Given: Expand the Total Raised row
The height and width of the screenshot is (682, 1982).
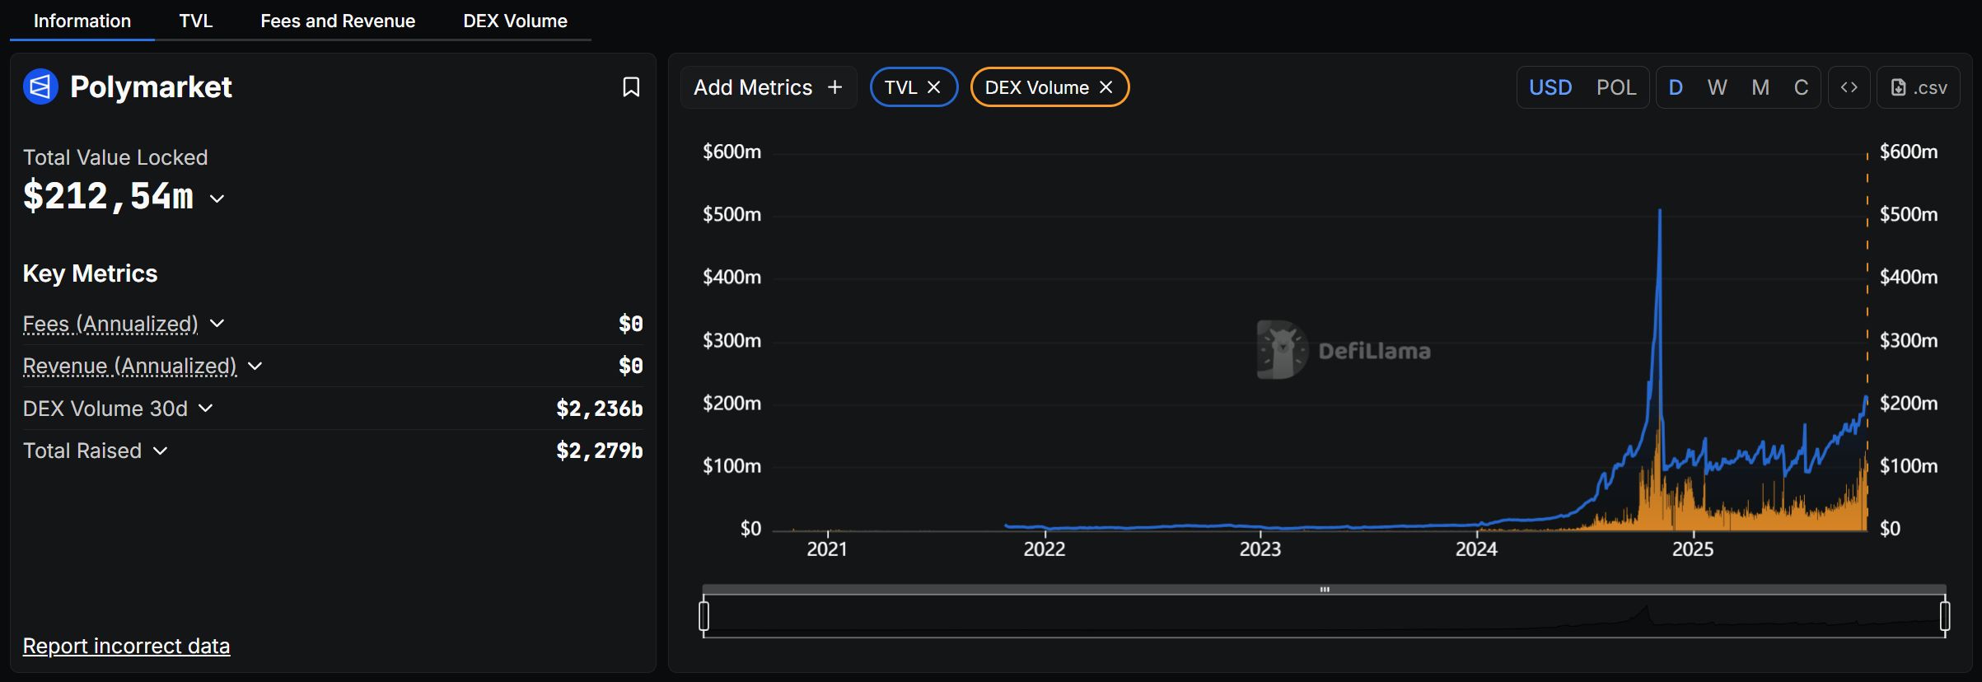Looking at the screenshot, I should coord(161,451).
